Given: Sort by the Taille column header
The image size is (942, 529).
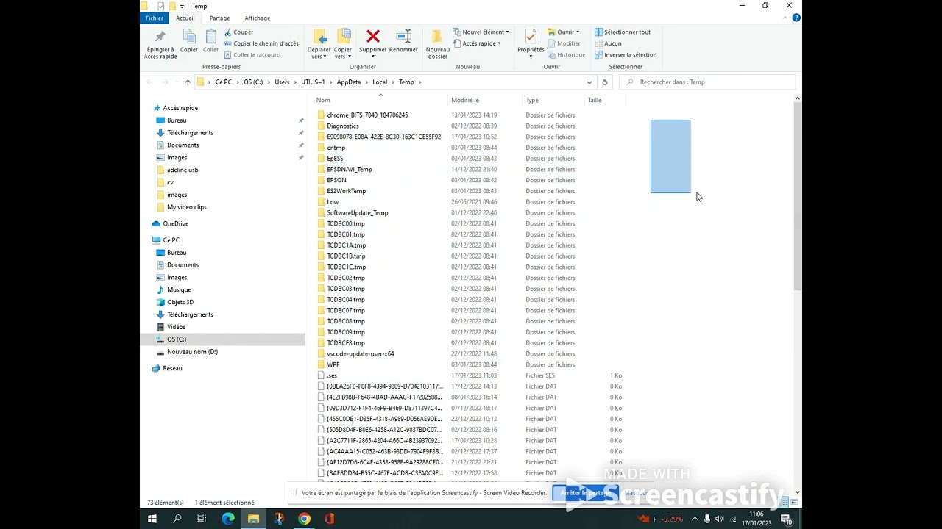Looking at the screenshot, I should point(595,100).
